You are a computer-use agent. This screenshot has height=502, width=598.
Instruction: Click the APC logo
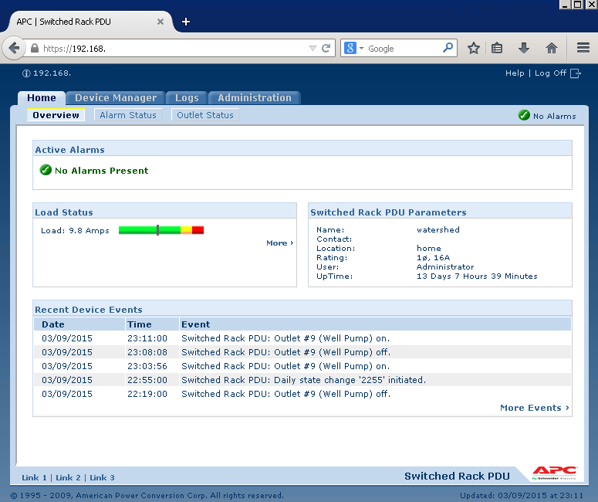555,473
